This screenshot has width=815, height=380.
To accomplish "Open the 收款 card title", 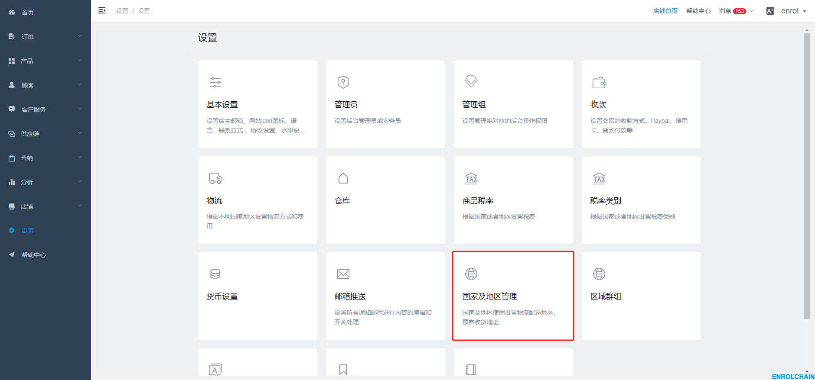I will 598,105.
